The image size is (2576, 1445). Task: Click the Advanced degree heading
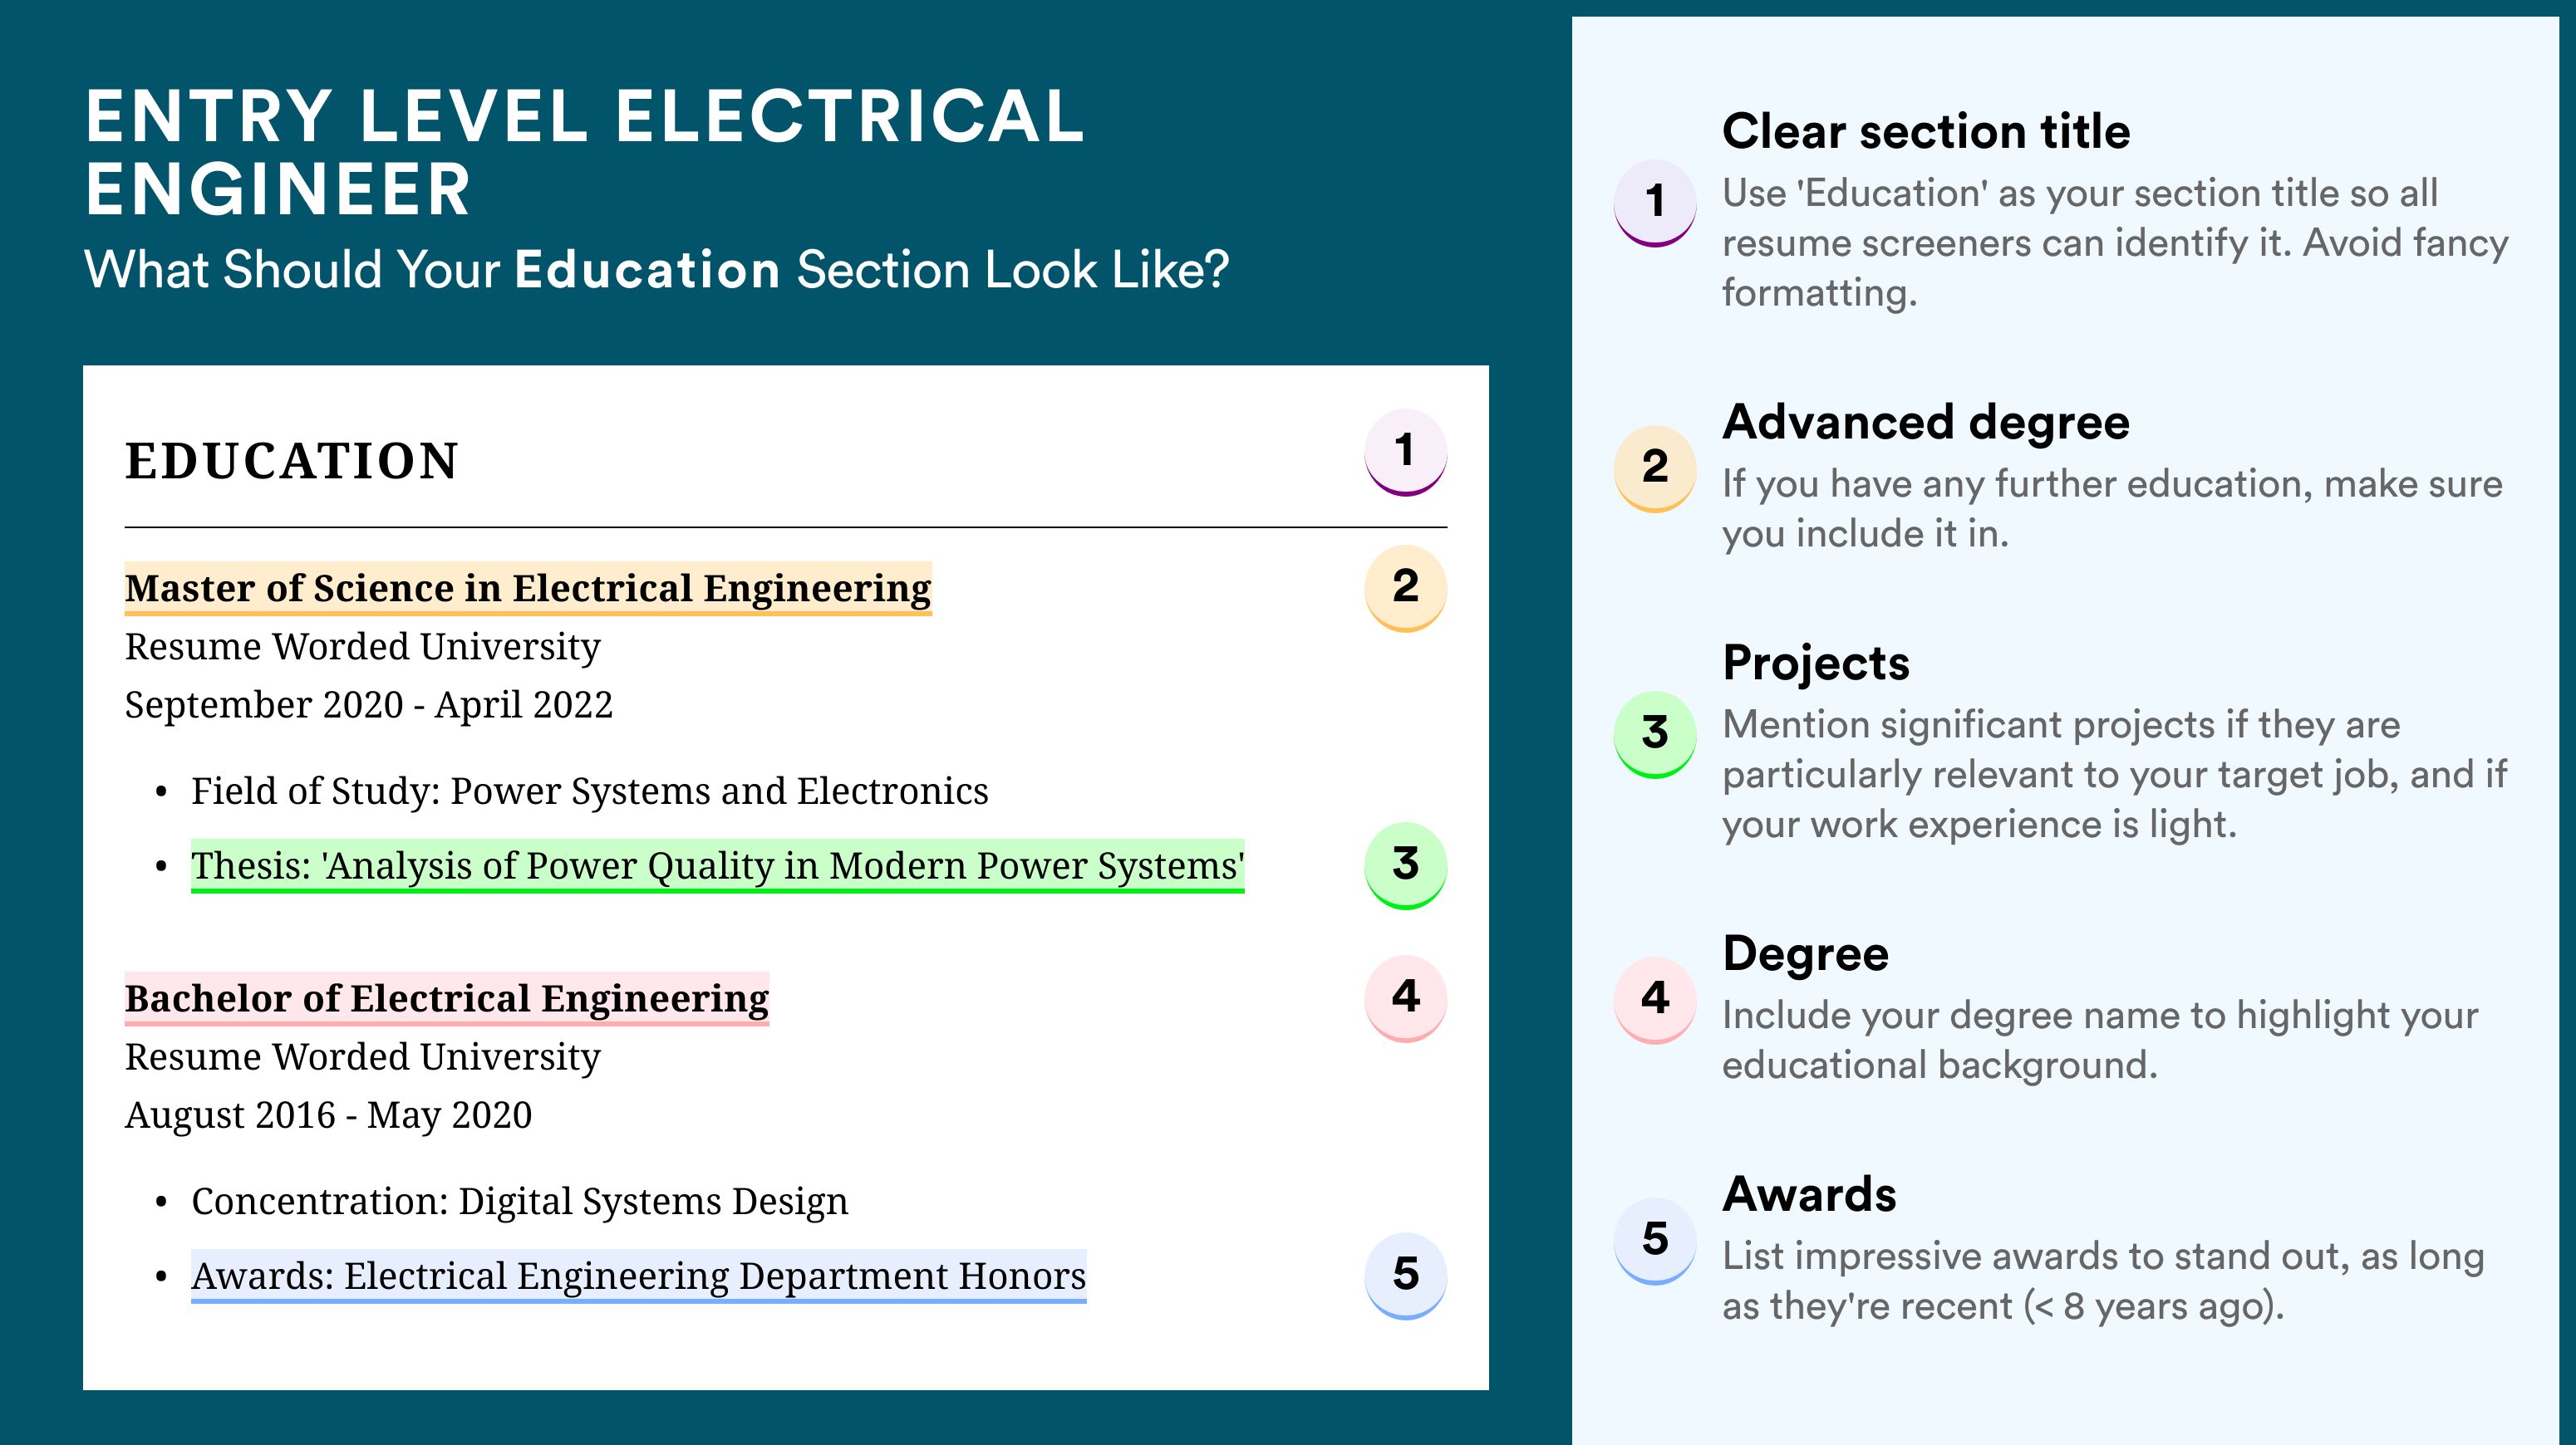(x=1926, y=423)
